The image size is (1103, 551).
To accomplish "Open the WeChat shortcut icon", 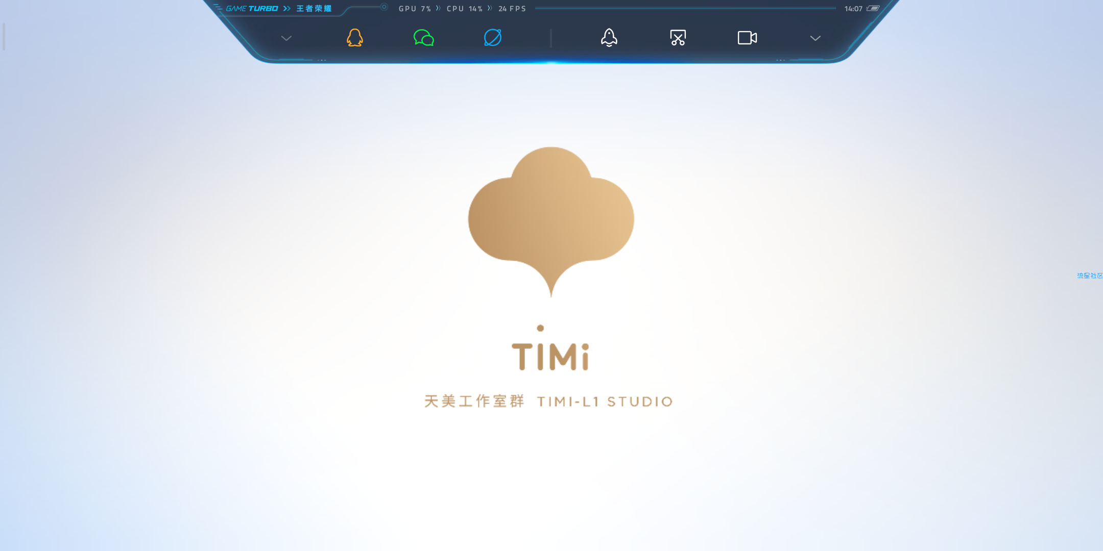I will (424, 38).
